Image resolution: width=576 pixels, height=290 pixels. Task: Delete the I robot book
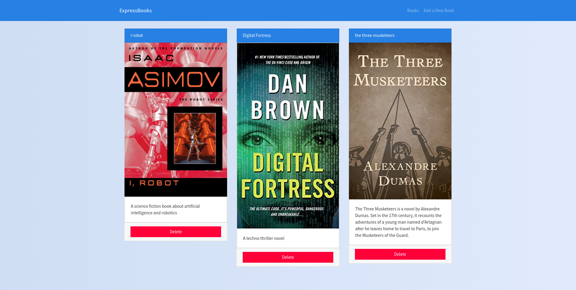176,232
